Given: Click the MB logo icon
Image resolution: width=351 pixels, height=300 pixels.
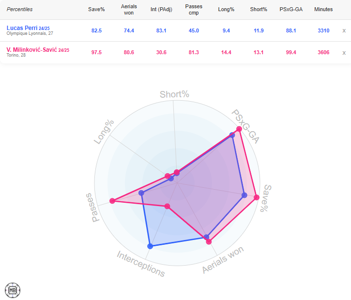Looking at the screenshot, I should coord(13,289).
